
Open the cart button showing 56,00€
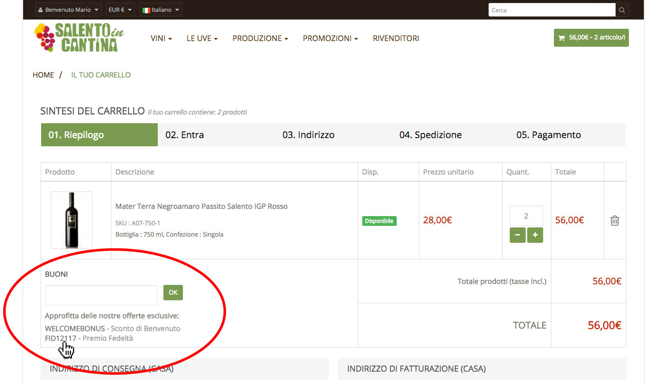coord(591,37)
